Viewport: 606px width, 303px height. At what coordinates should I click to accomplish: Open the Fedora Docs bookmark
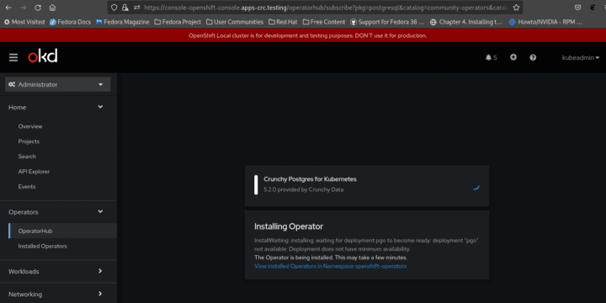pyautogui.click(x=71, y=22)
